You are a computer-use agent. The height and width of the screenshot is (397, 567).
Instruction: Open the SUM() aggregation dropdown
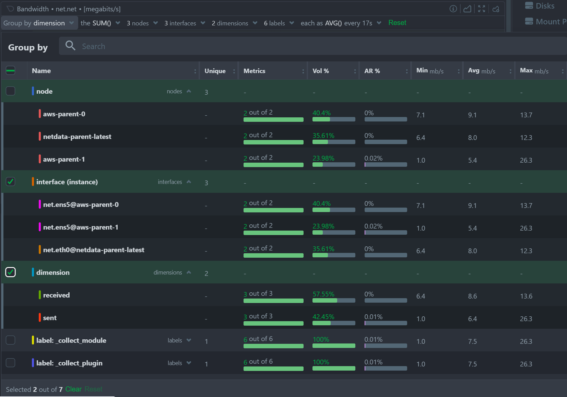[100, 23]
